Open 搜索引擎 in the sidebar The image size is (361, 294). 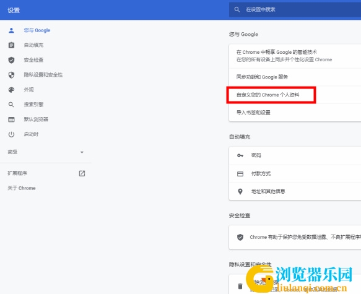pos(33,105)
